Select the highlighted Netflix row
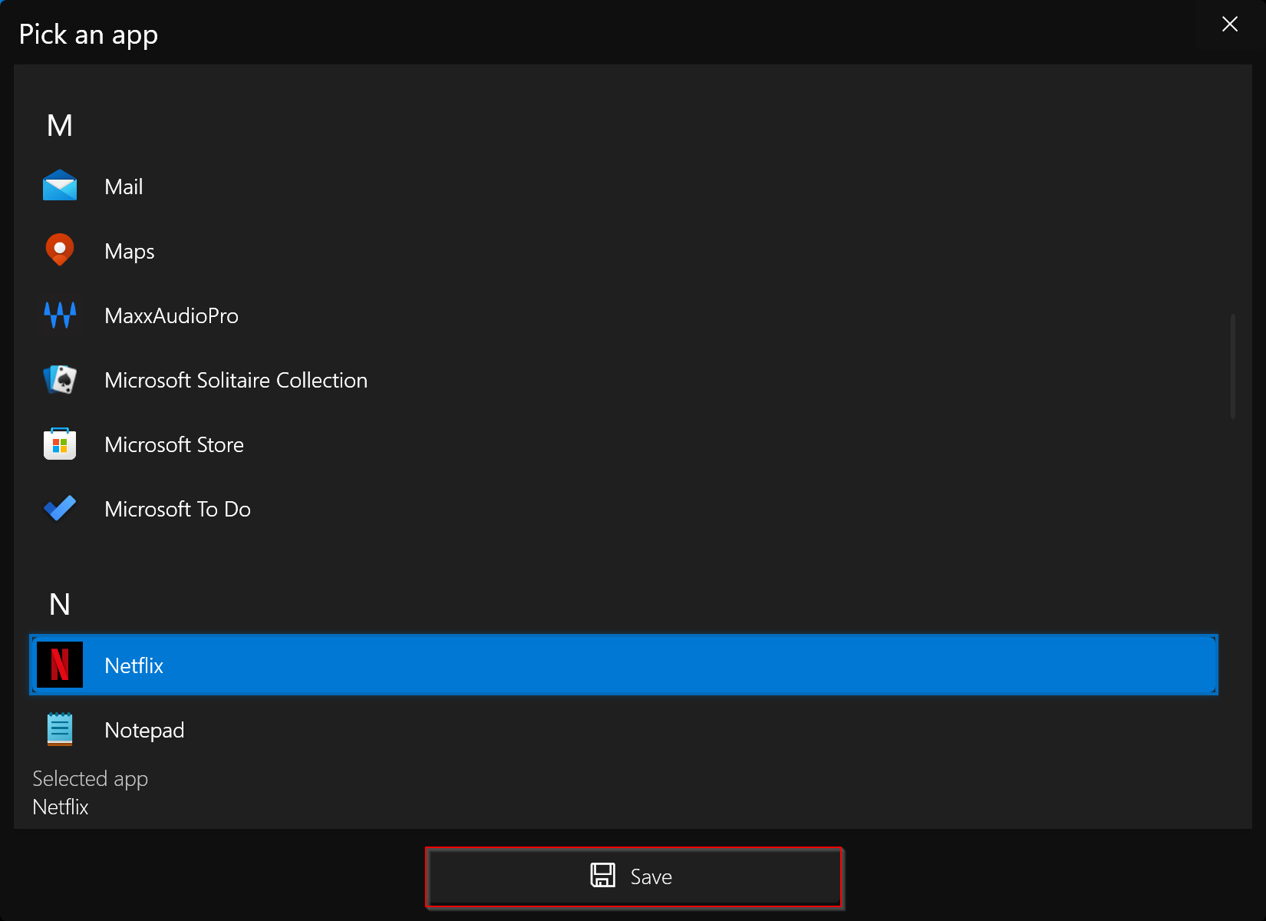Viewport: 1266px width, 921px height. click(623, 665)
